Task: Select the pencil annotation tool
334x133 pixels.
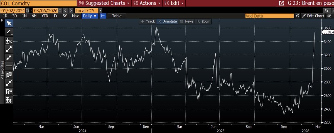Action: click(9, 32)
